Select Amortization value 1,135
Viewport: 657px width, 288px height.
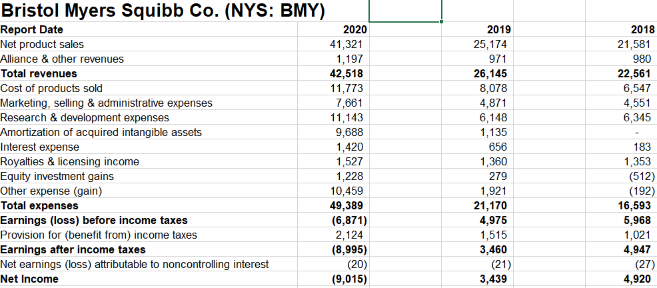tap(495, 133)
